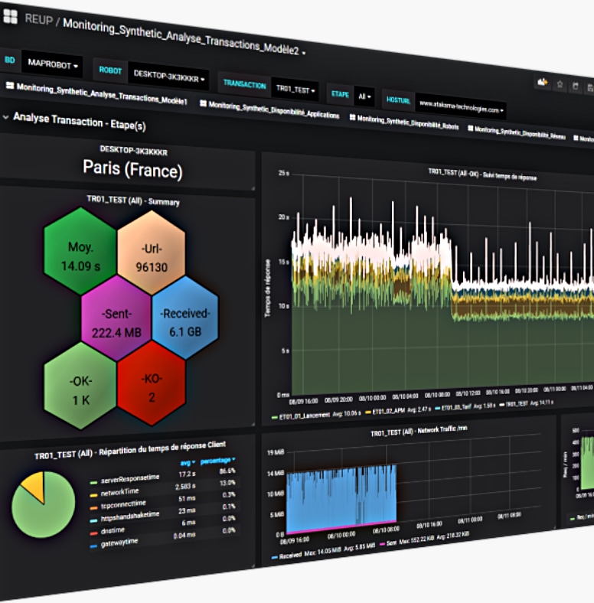Click dashboard link icon for Analyse_Transactions_Modèle1
This screenshot has height=603, width=594.
click(x=10, y=86)
